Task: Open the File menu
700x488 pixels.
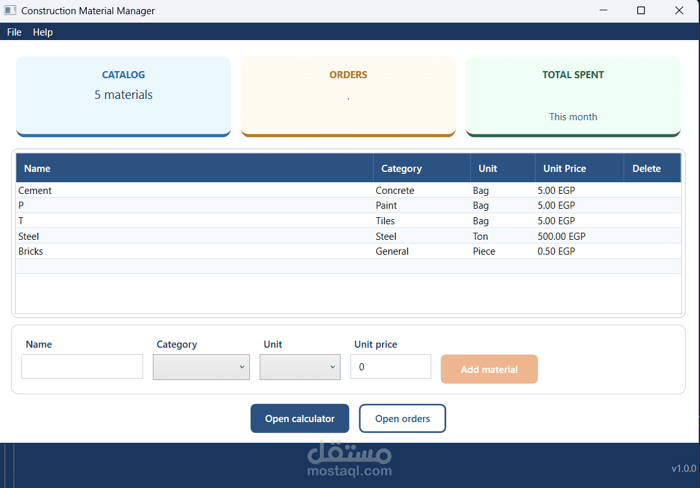Action: [x=14, y=32]
